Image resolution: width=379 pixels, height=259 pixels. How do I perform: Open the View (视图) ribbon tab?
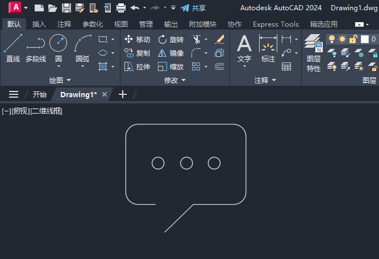pos(120,24)
